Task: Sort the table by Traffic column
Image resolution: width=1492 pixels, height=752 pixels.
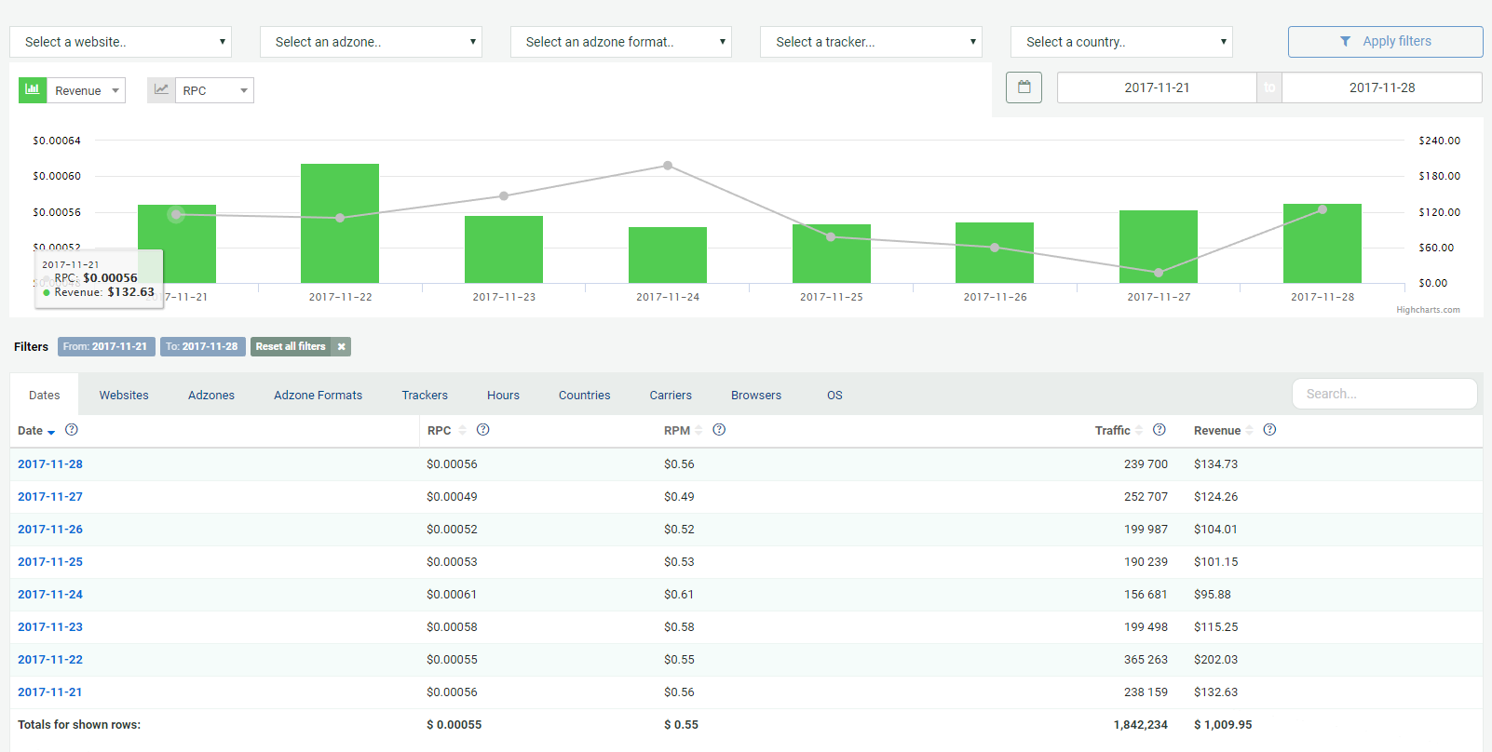Action: pos(1113,431)
